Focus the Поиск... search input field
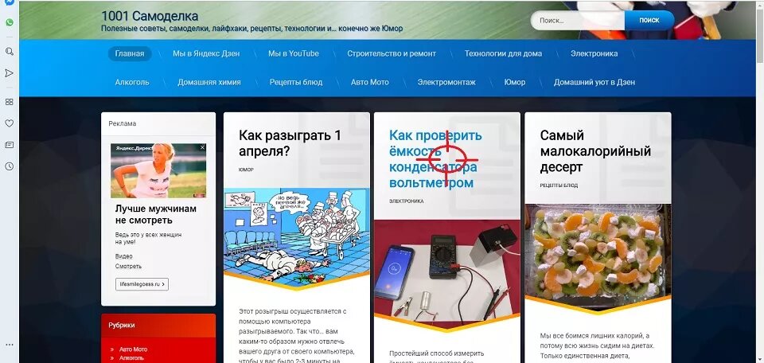Screen dimensions: 764x363 [x=578, y=21]
